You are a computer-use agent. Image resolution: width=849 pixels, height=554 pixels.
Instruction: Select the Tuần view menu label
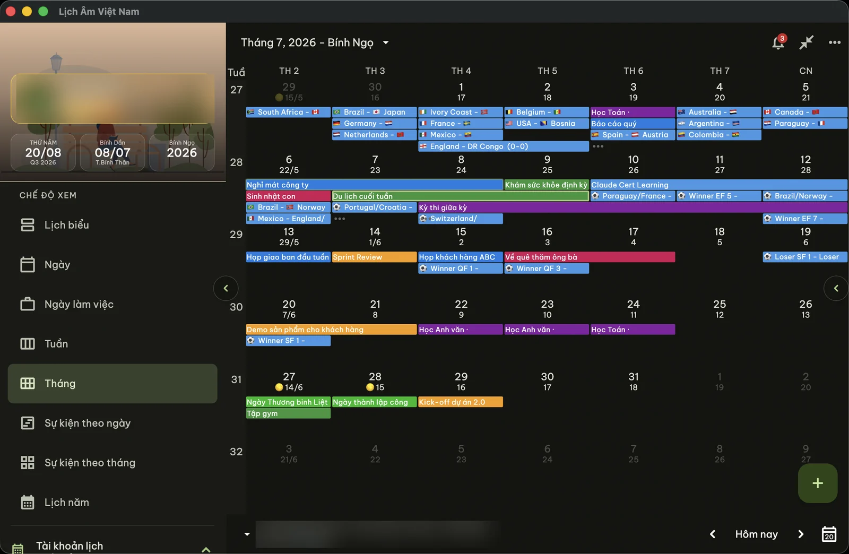[56, 344]
